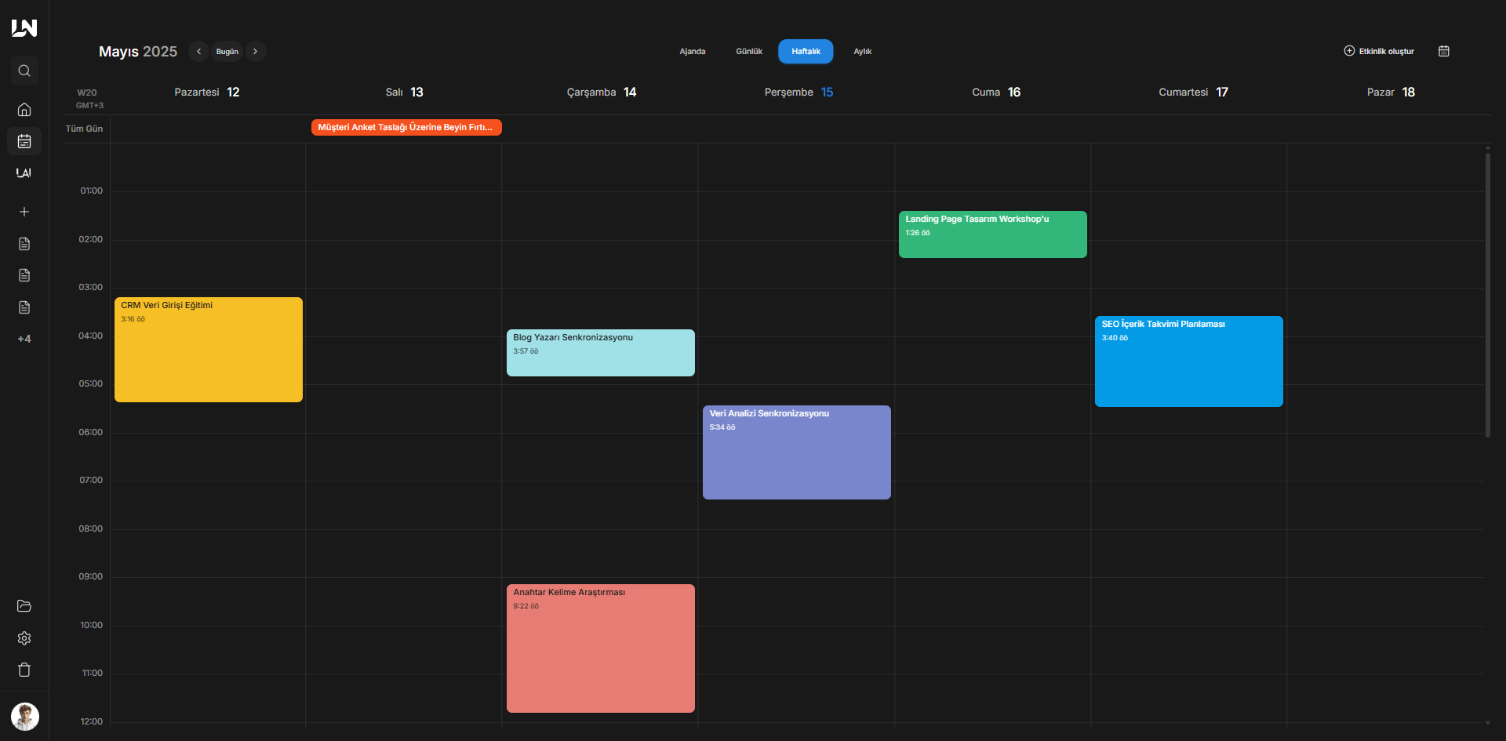The width and height of the screenshot is (1506, 741).
Task: Open the yellow CRM Veri Girişi Eğitimi event
Action: click(x=209, y=350)
